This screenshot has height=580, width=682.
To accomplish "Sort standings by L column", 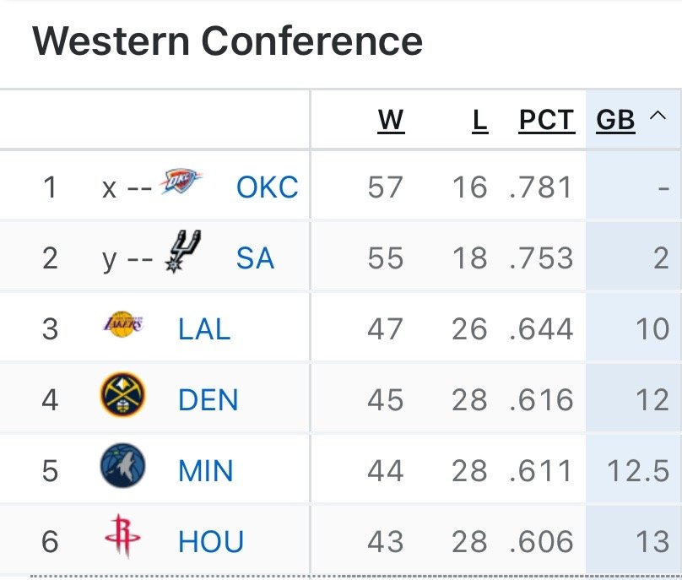I will (479, 121).
